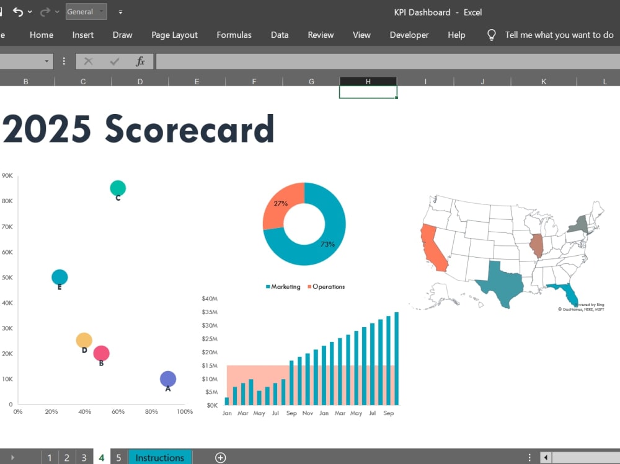Image resolution: width=620 pixels, height=464 pixels.
Task: Open the Home ribbon tab
Action: coord(42,35)
